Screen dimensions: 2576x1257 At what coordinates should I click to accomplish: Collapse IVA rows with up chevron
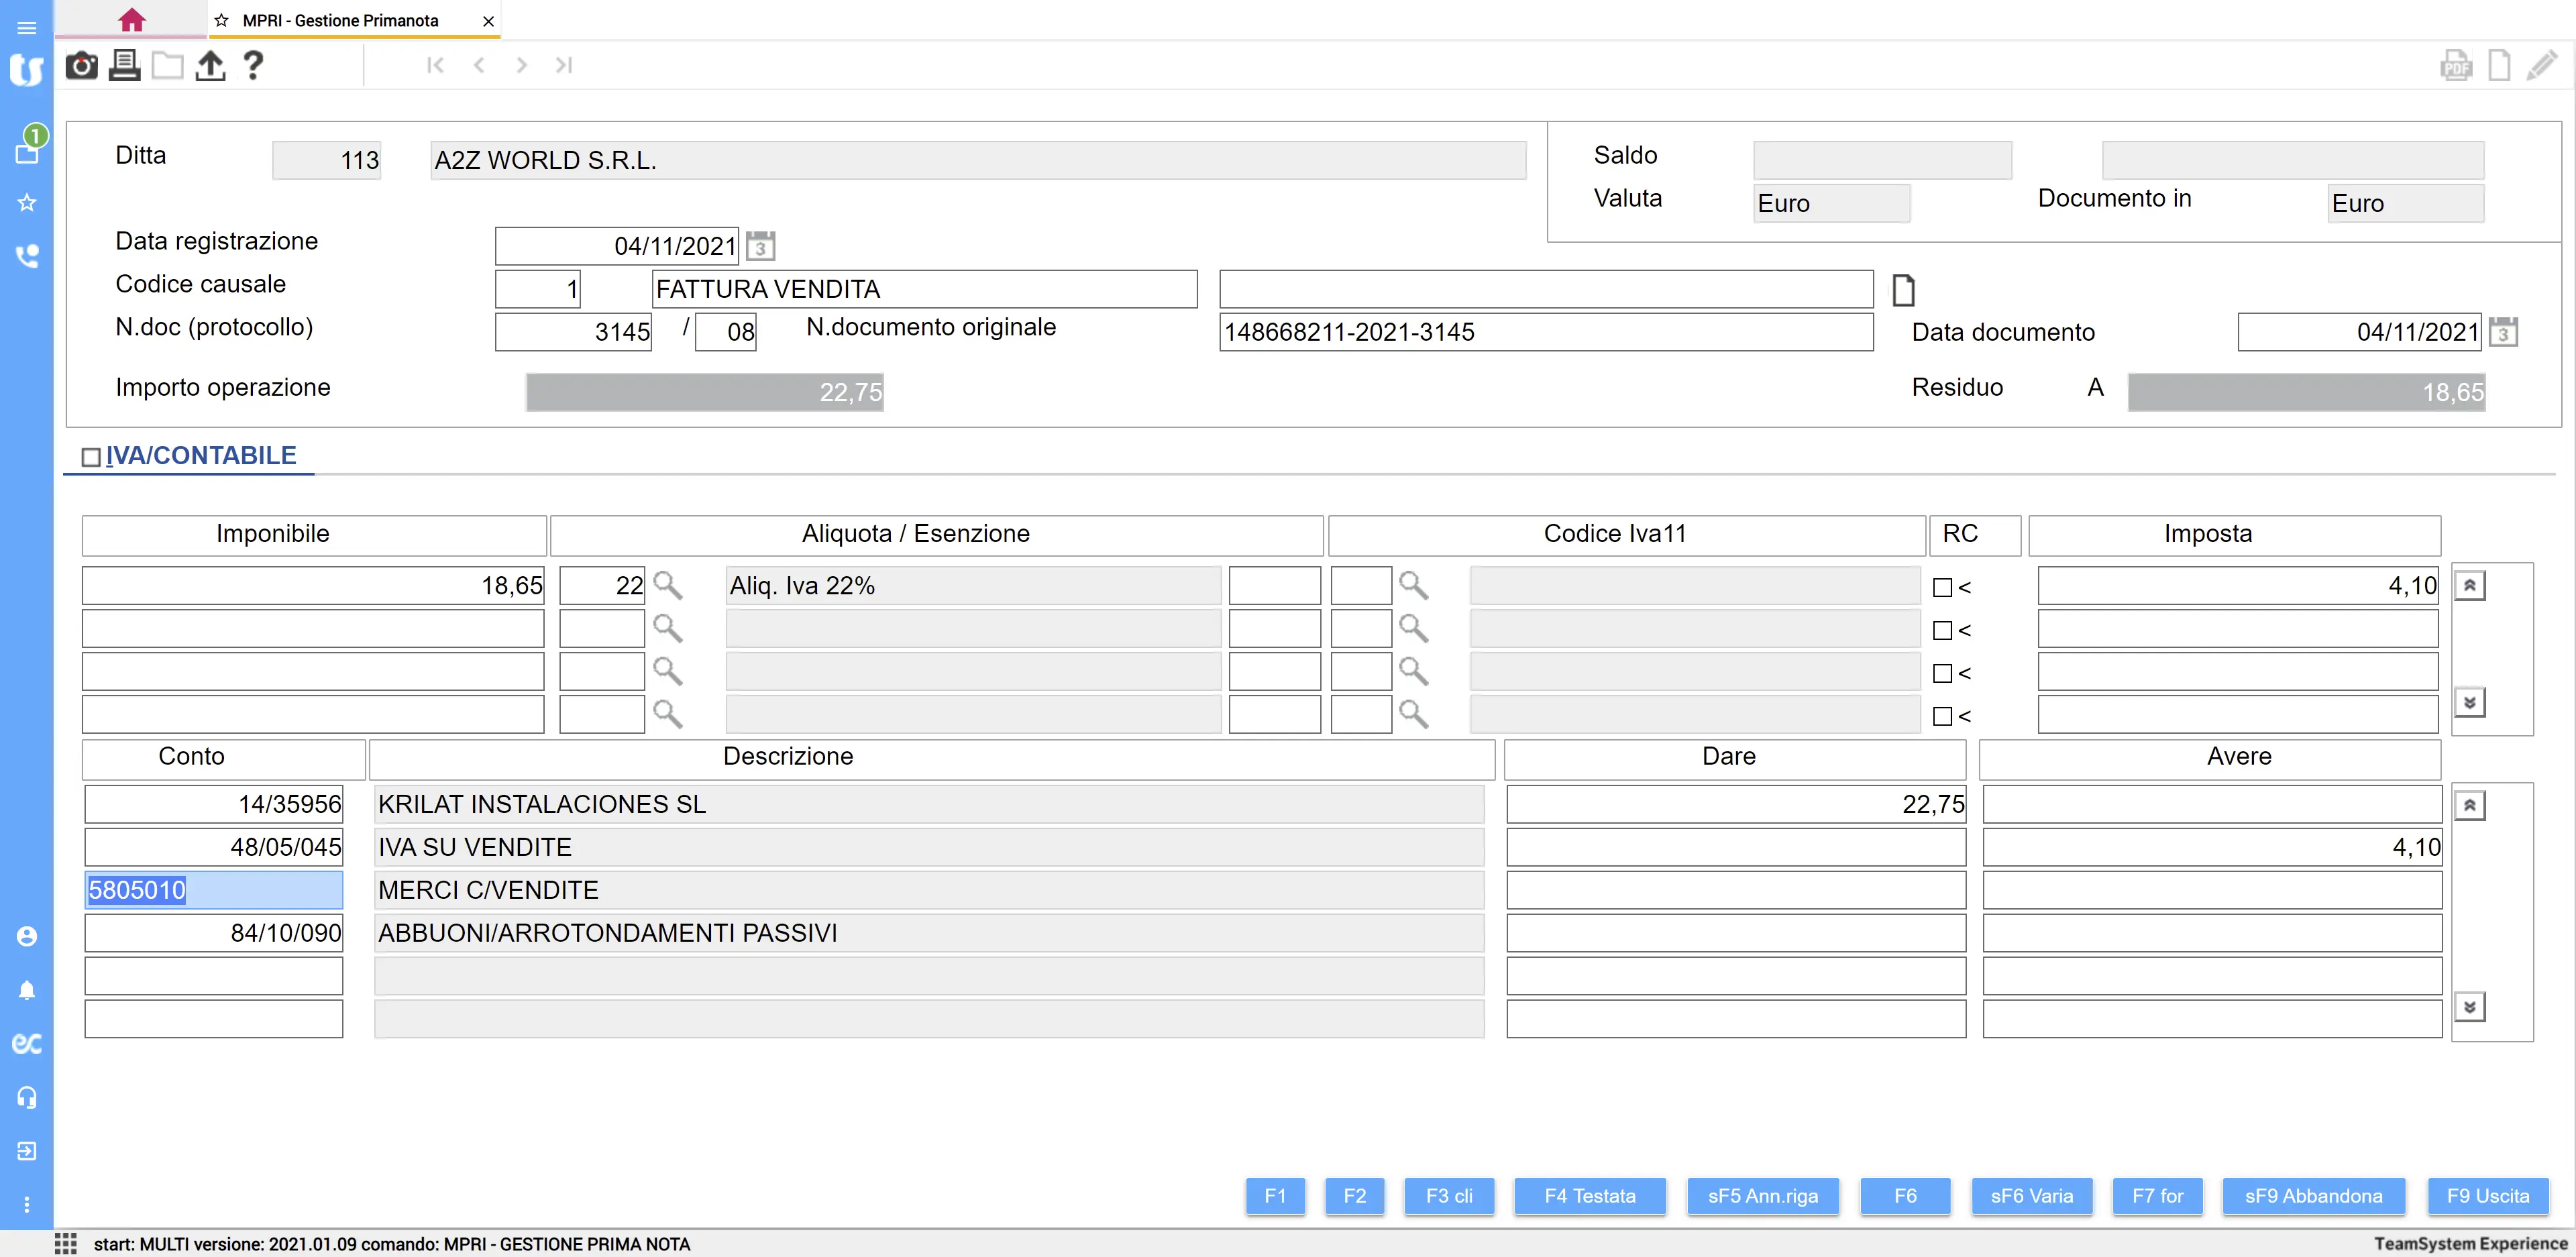(x=2469, y=586)
